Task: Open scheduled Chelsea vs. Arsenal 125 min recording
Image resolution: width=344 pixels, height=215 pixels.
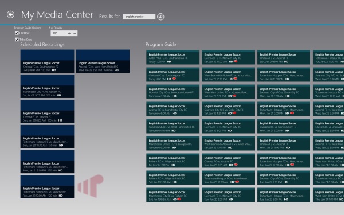Action: coord(47,111)
